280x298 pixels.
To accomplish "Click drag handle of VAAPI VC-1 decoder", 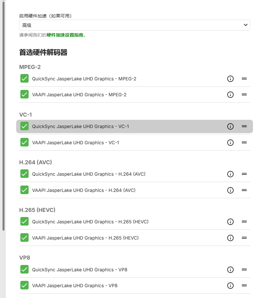I will click(x=244, y=143).
